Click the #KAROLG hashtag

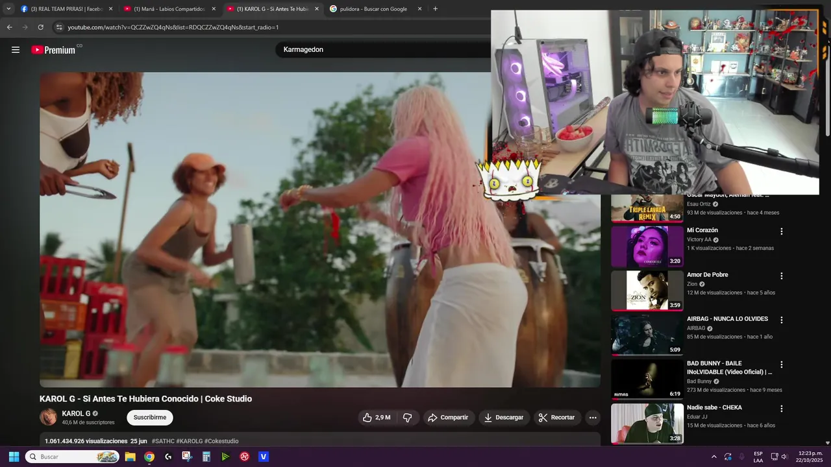point(190,441)
